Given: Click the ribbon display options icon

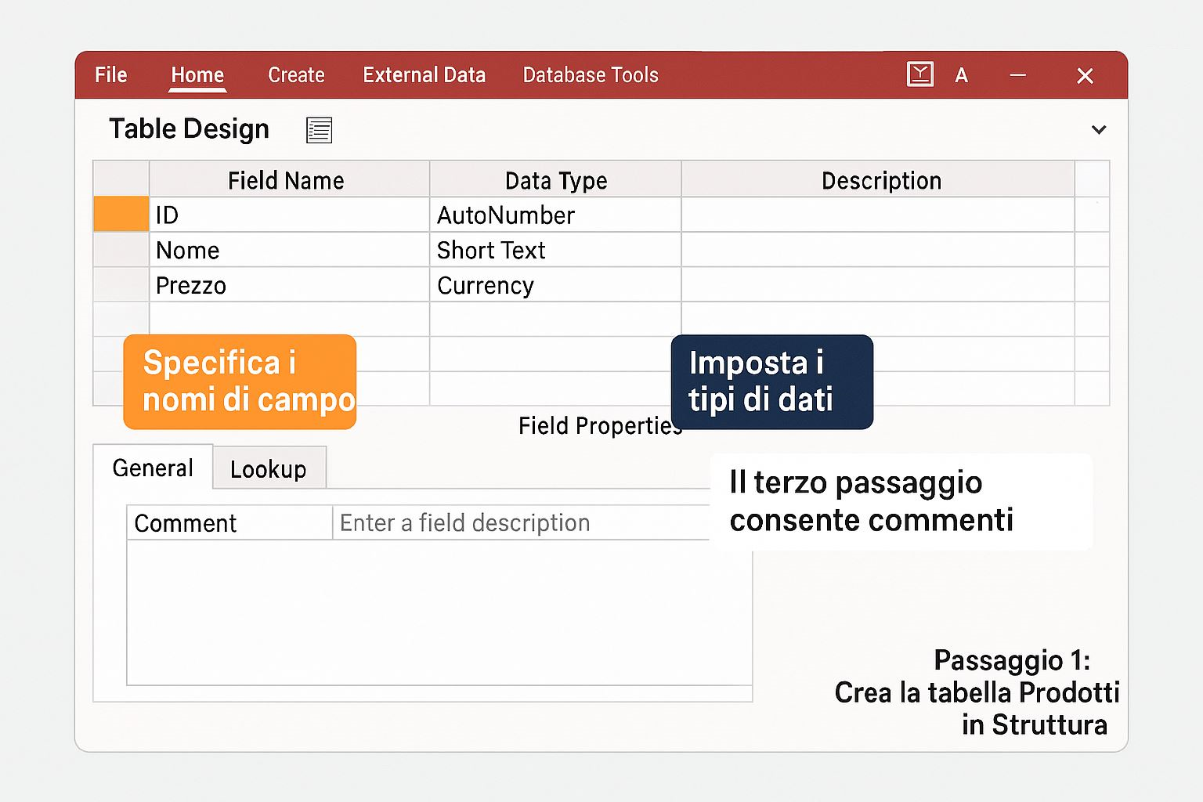Looking at the screenshot, I should (x=919, y=75).
